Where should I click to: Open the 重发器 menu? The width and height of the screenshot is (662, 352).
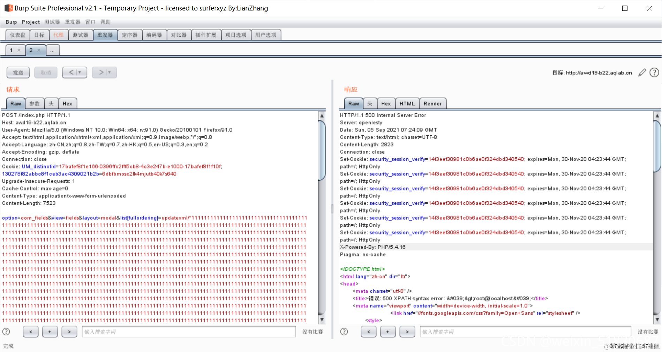click(73, 22)
